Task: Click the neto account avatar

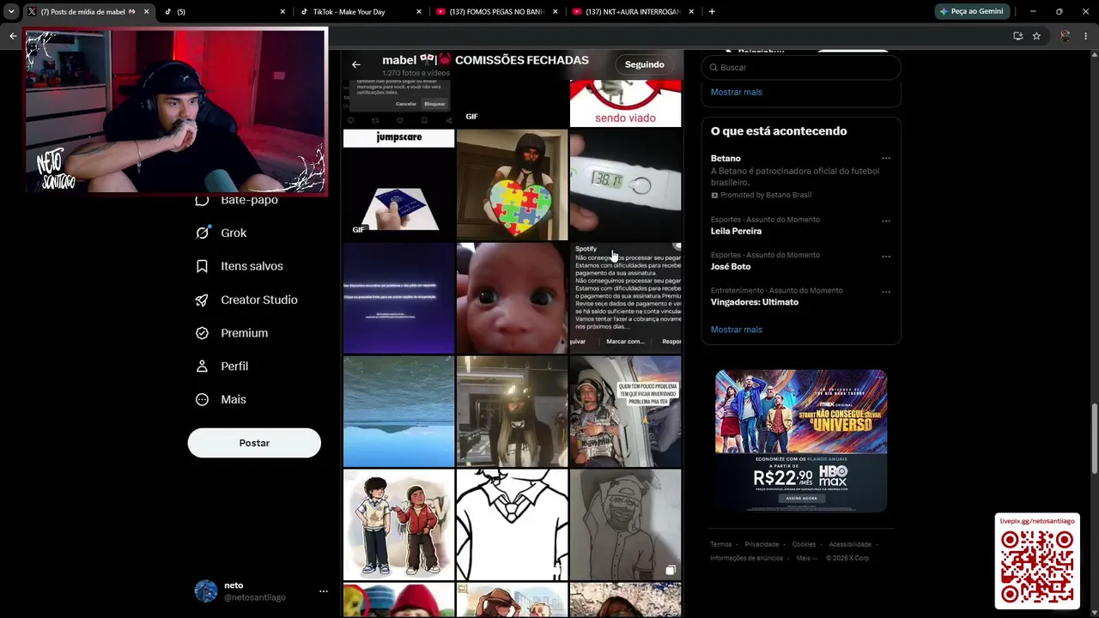Action: point(206,591)
